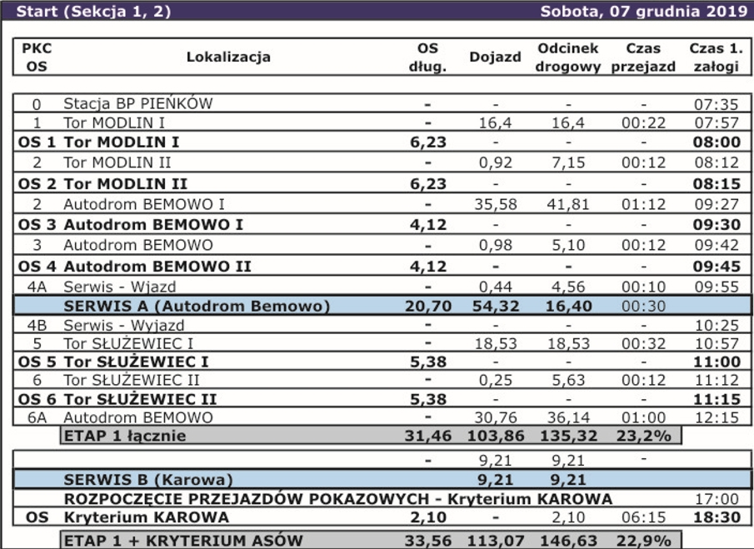Click the value '35,58'
The image size is (754, 549).
click(x=495, y=204)
